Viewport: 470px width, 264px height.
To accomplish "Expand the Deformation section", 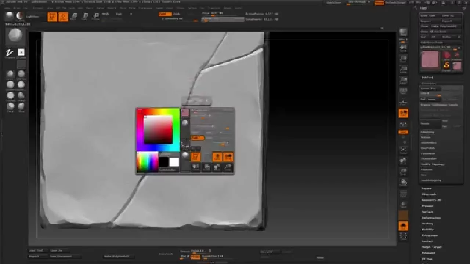I will [431, 218].
